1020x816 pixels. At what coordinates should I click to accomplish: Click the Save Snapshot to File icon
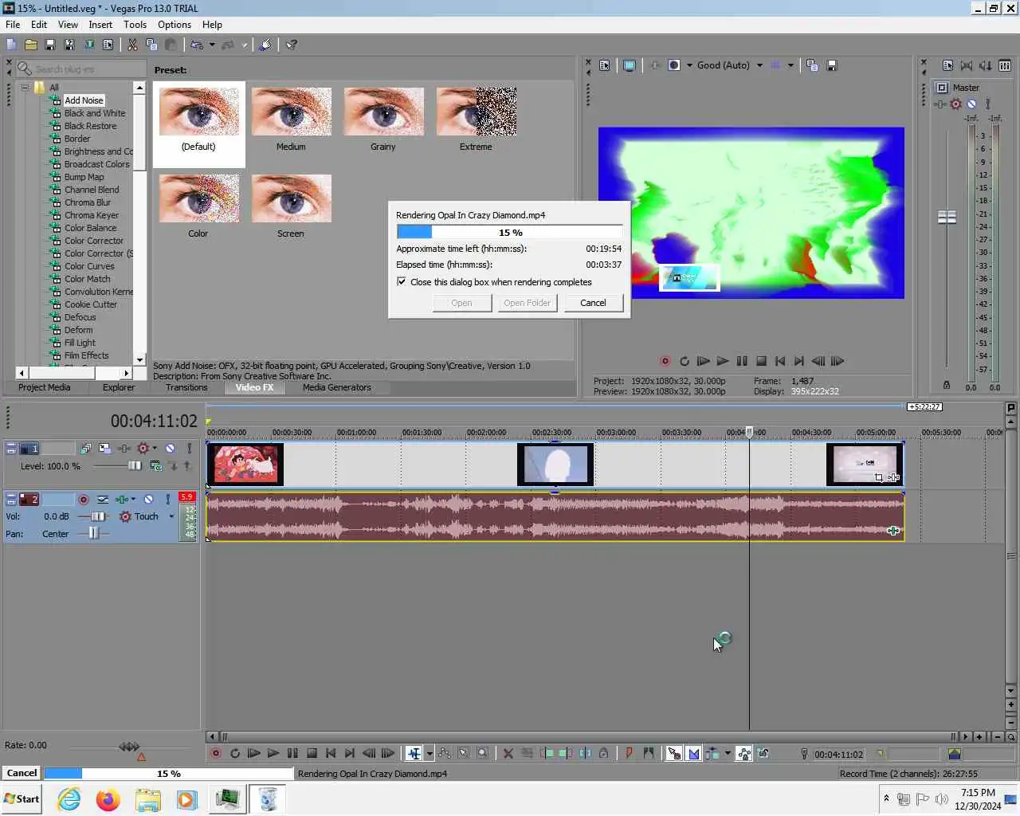[831, 65]
